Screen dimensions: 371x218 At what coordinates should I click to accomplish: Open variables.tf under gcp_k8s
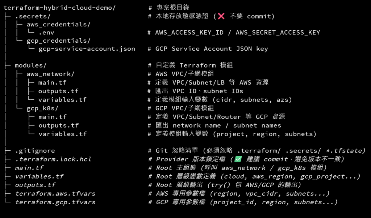[63, 134]
